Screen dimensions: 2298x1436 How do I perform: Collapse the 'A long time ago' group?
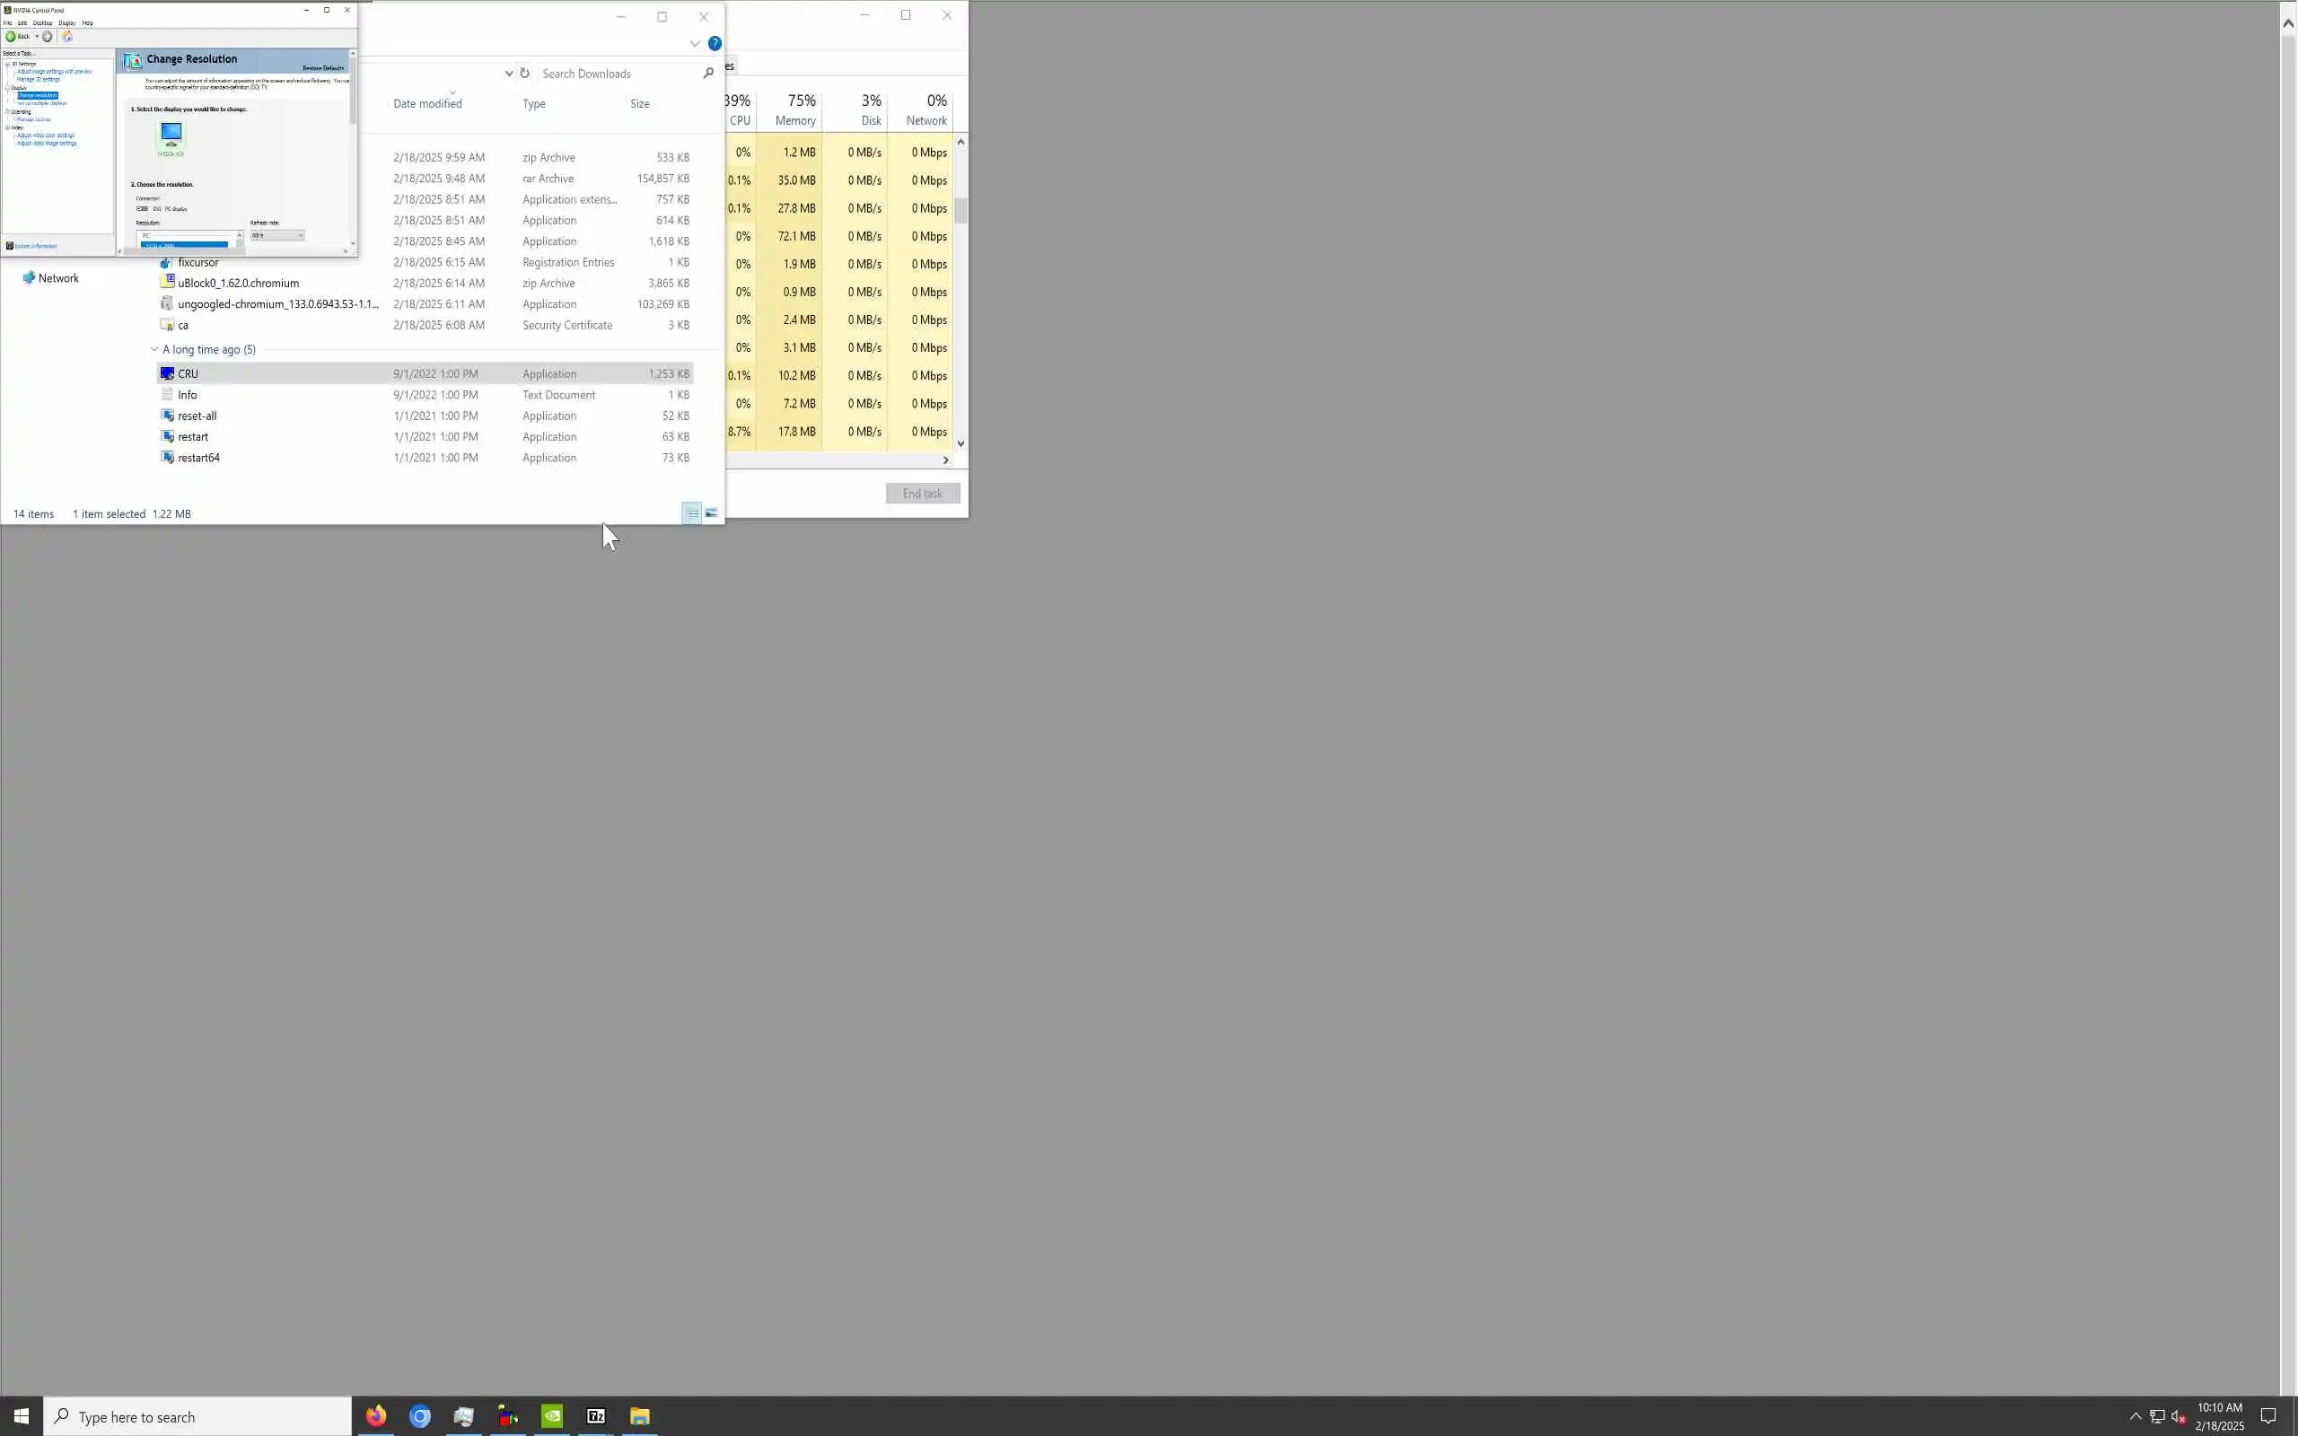pos(154,349)
